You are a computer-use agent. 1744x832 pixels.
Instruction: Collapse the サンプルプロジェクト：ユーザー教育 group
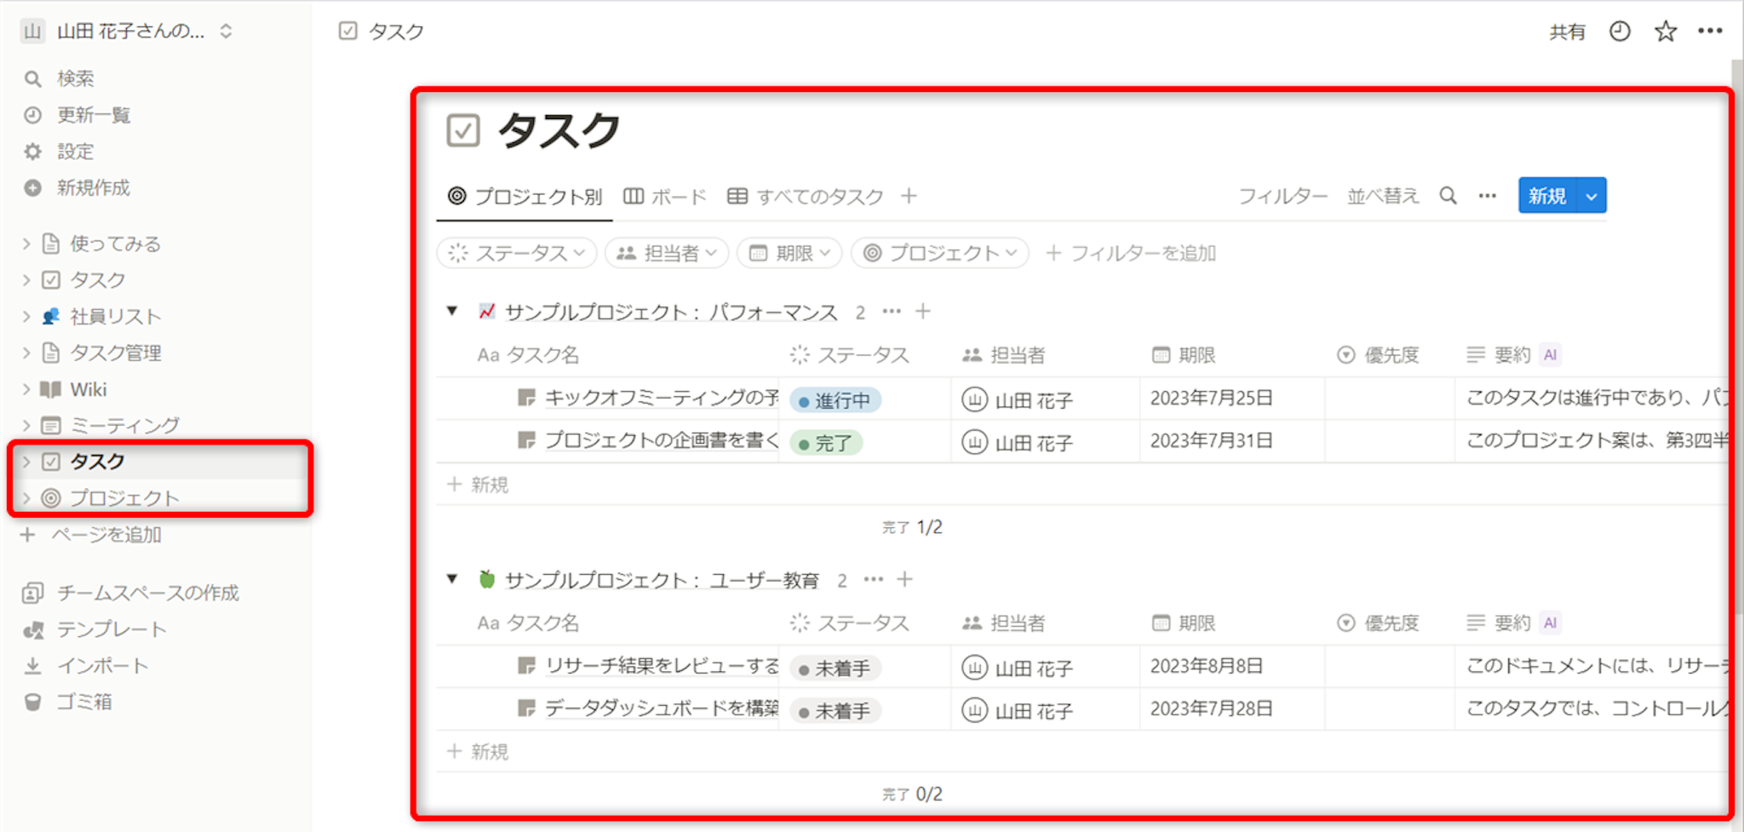(452, 580)
